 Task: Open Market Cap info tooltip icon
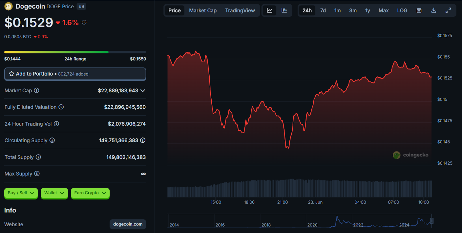[36, 90]
